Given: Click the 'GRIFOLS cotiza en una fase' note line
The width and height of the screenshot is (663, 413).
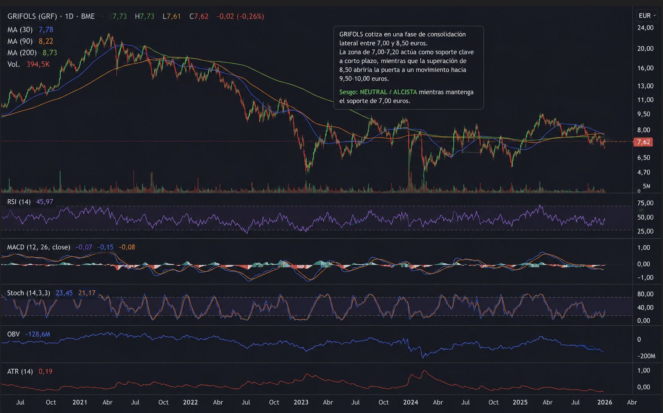Looking at the screenshot, I should click(x=403, y=34).
